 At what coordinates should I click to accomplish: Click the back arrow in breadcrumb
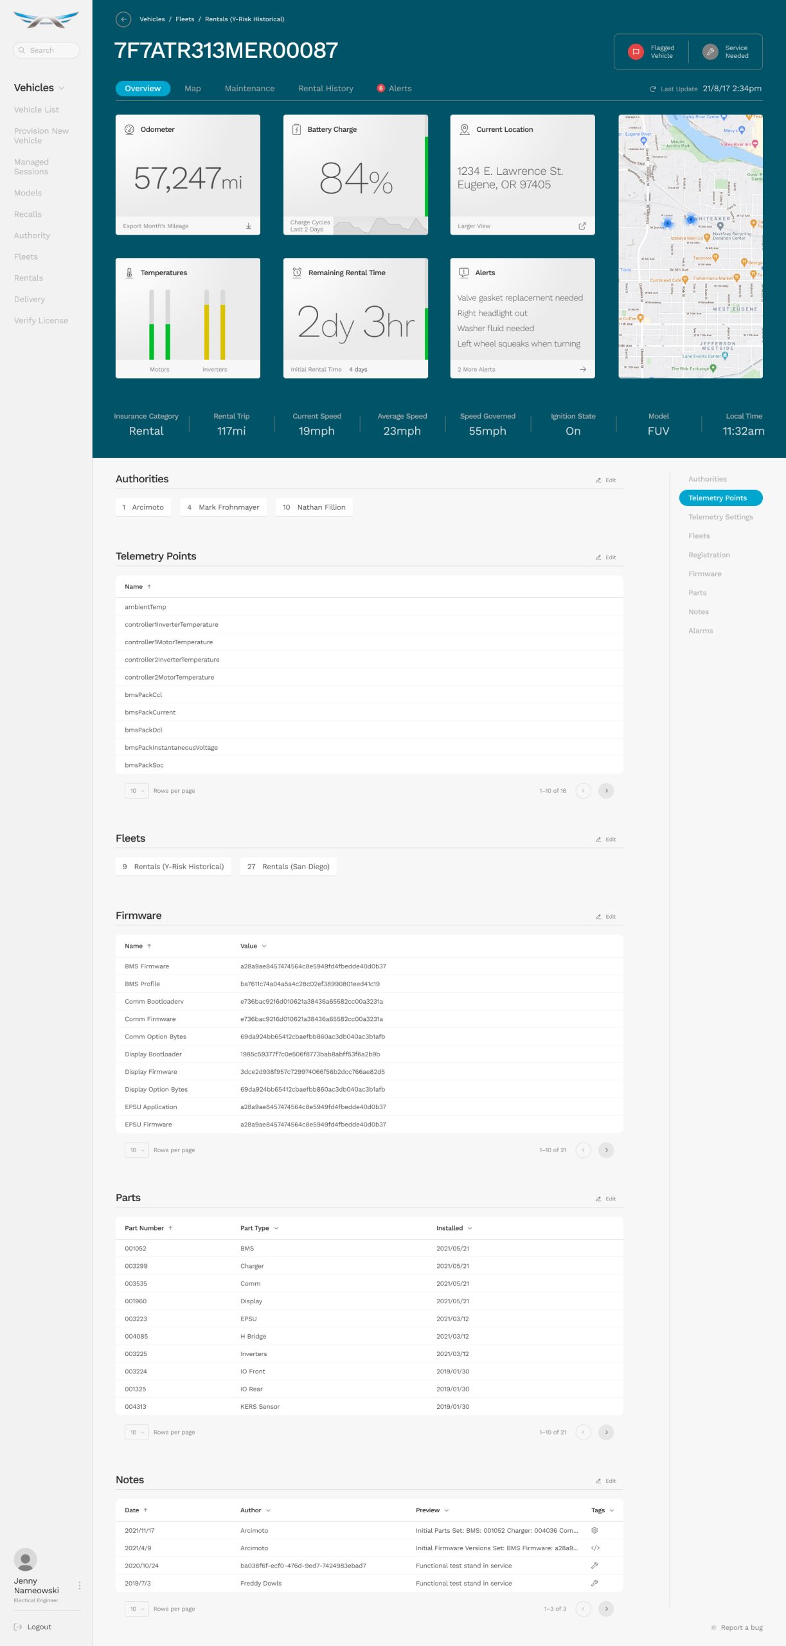click(x=123, y=19)
